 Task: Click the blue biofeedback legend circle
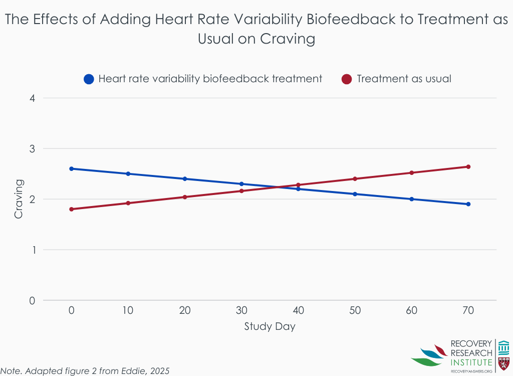click(x=89, y=79)
